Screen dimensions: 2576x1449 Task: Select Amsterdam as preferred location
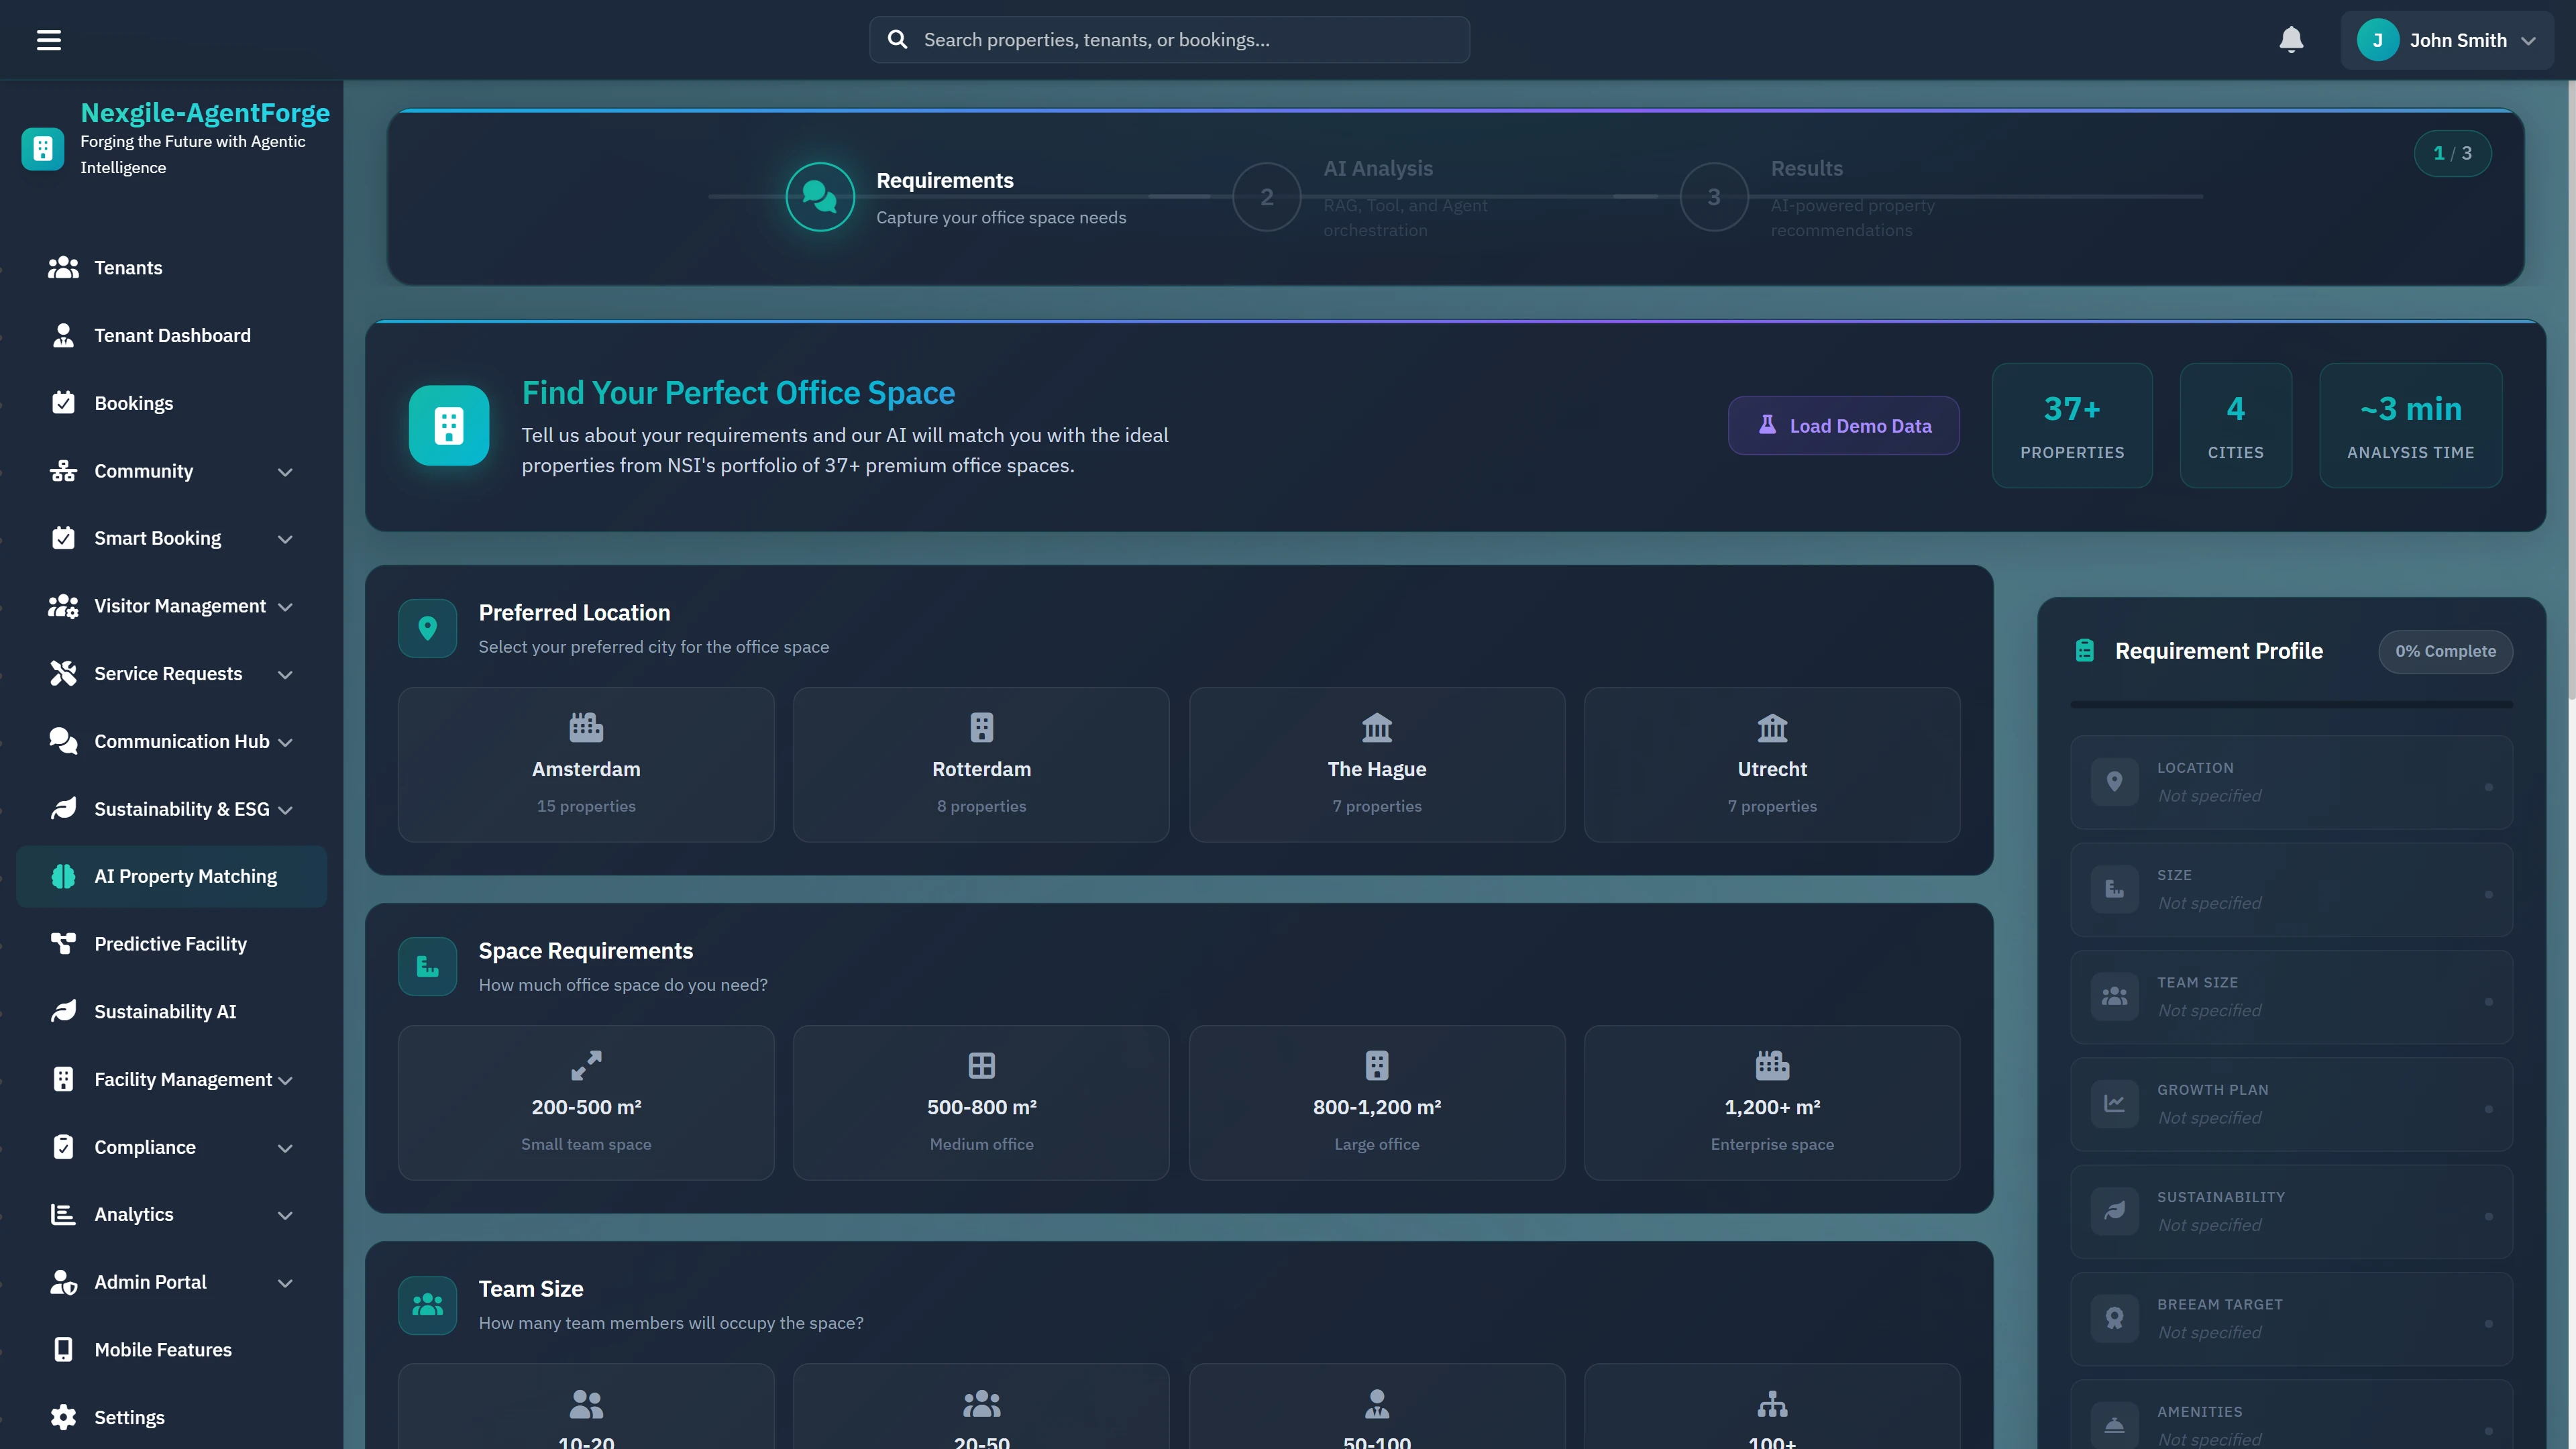point(585,765)
